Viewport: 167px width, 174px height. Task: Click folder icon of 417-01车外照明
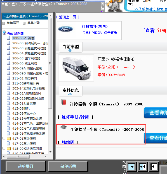click(9, 138)
